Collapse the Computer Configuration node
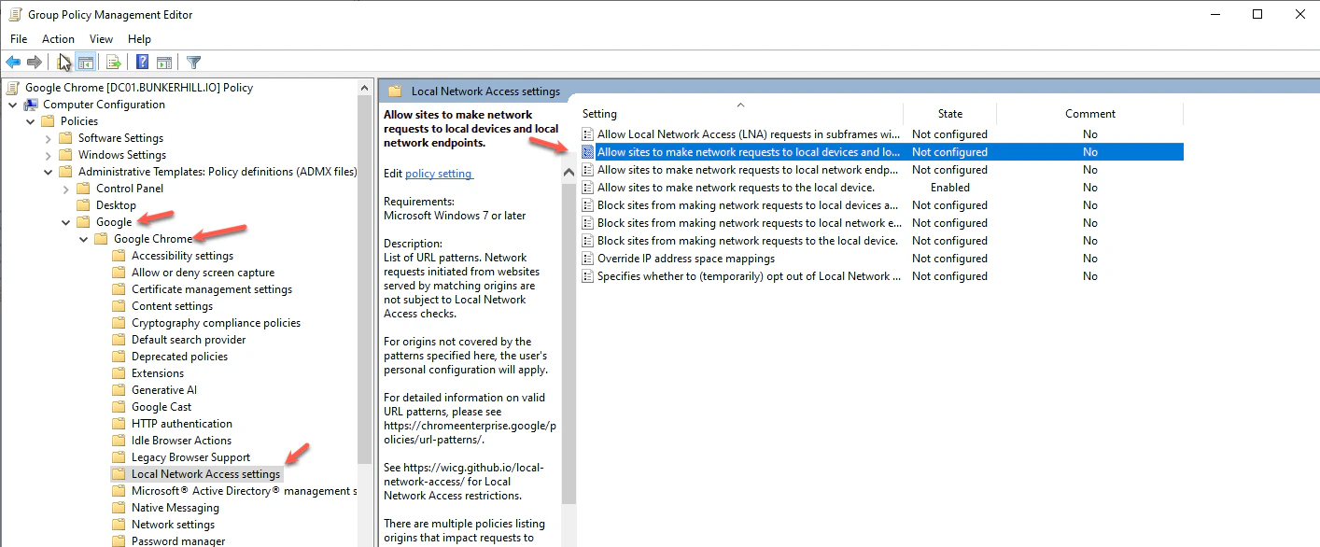Image resolution: width=1320 pixels, height=547 pixels. (13, 105)
